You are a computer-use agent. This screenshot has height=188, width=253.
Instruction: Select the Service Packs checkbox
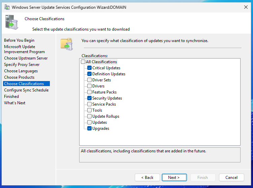(89, 104)
